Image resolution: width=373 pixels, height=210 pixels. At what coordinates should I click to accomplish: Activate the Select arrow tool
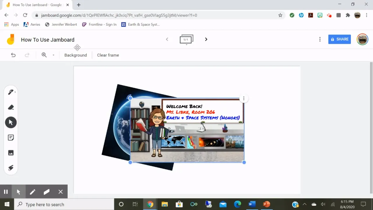[x=11, y=123]
